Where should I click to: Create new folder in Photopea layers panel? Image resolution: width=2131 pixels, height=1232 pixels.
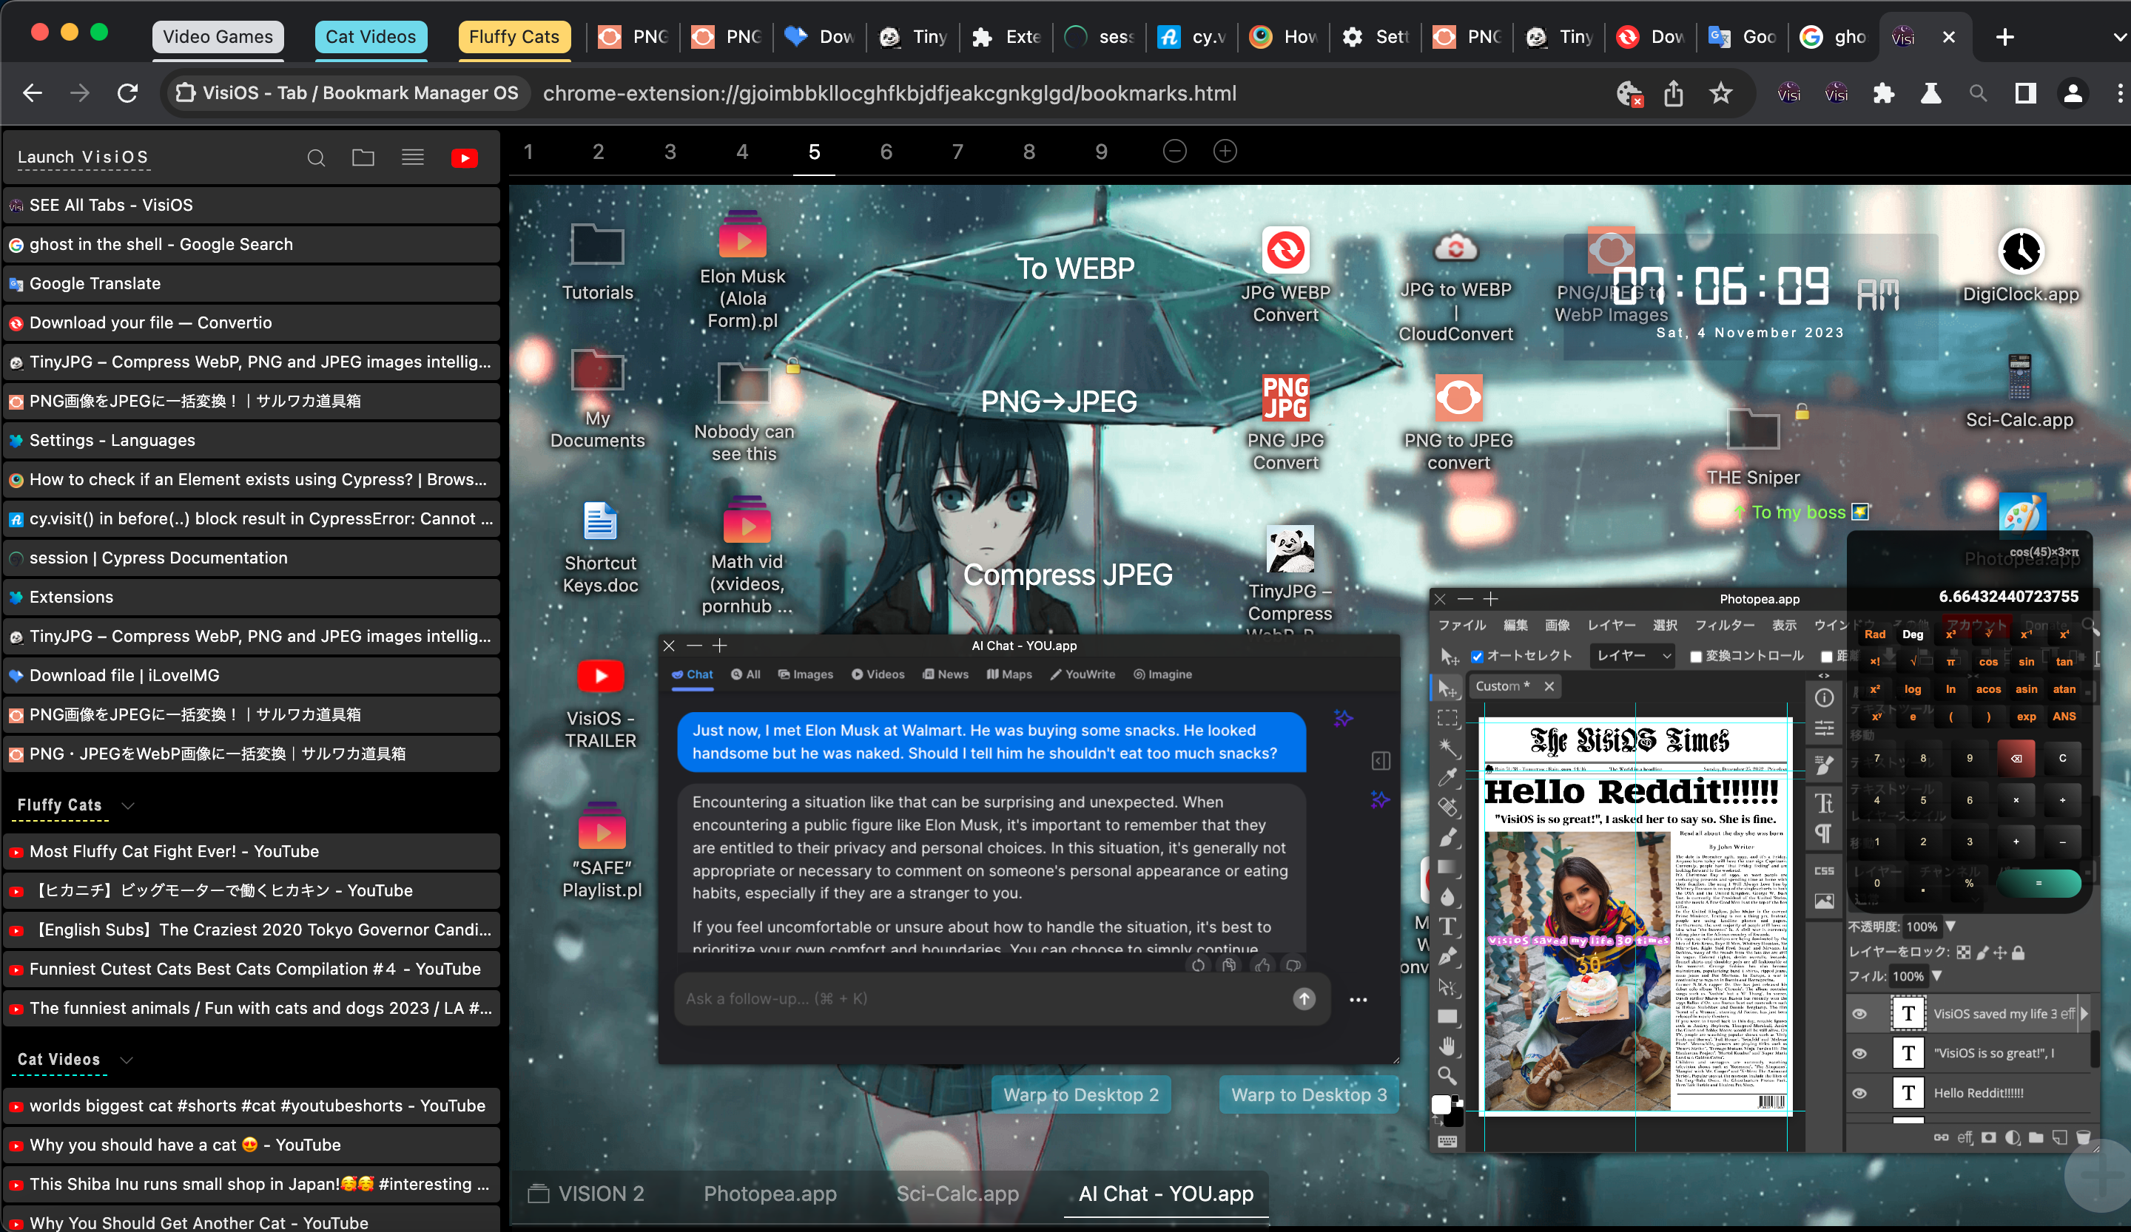2036,1137
